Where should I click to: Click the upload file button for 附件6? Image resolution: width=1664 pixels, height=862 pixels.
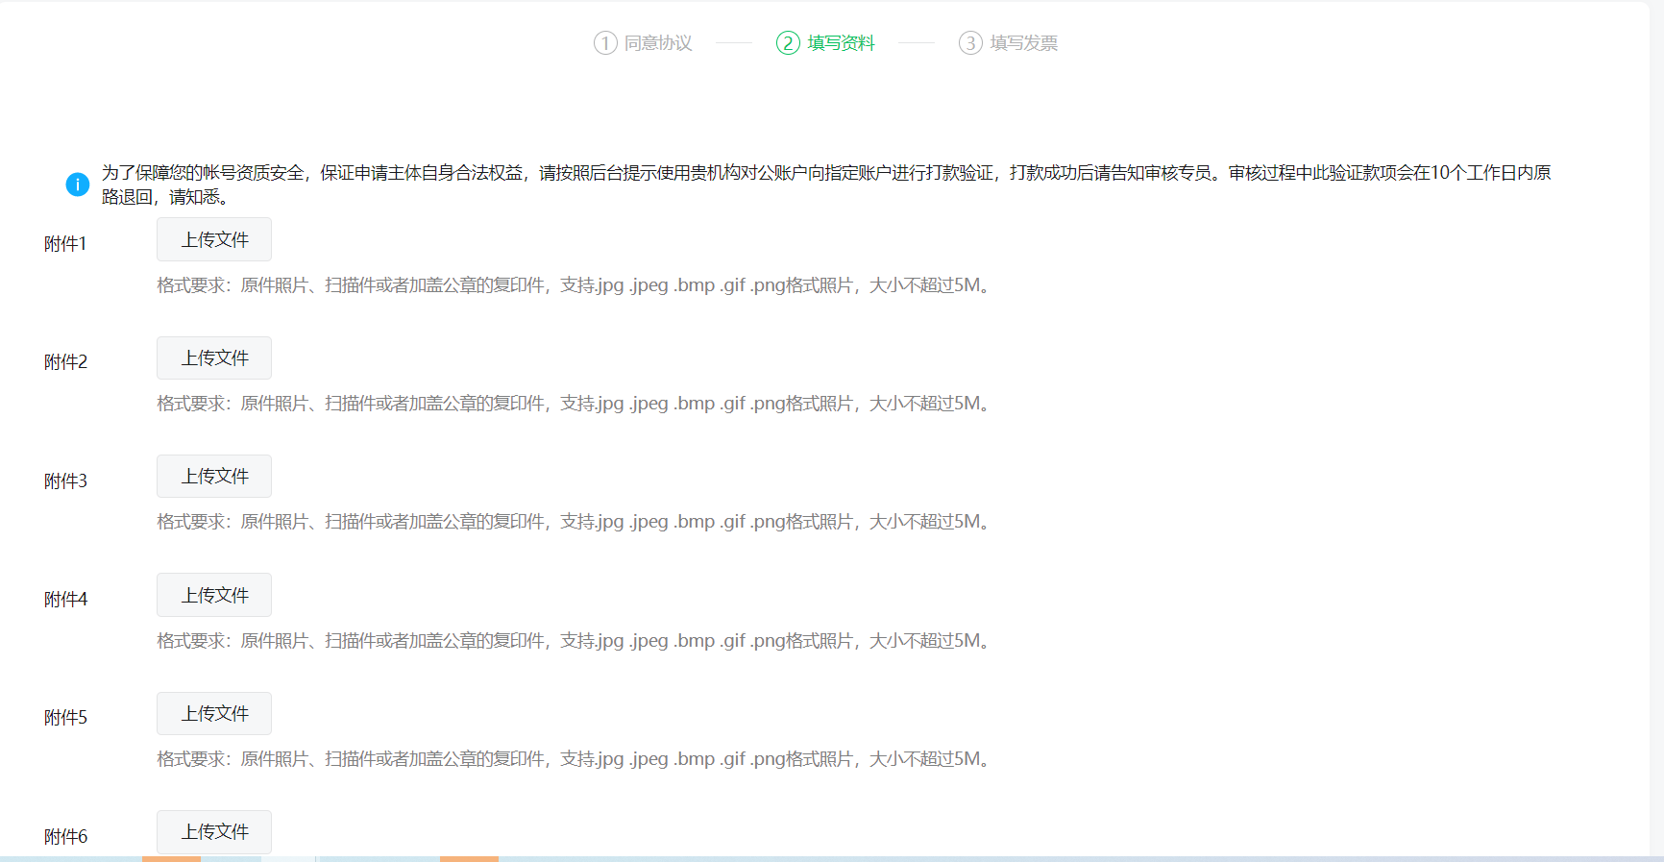[x=214, y=831]
